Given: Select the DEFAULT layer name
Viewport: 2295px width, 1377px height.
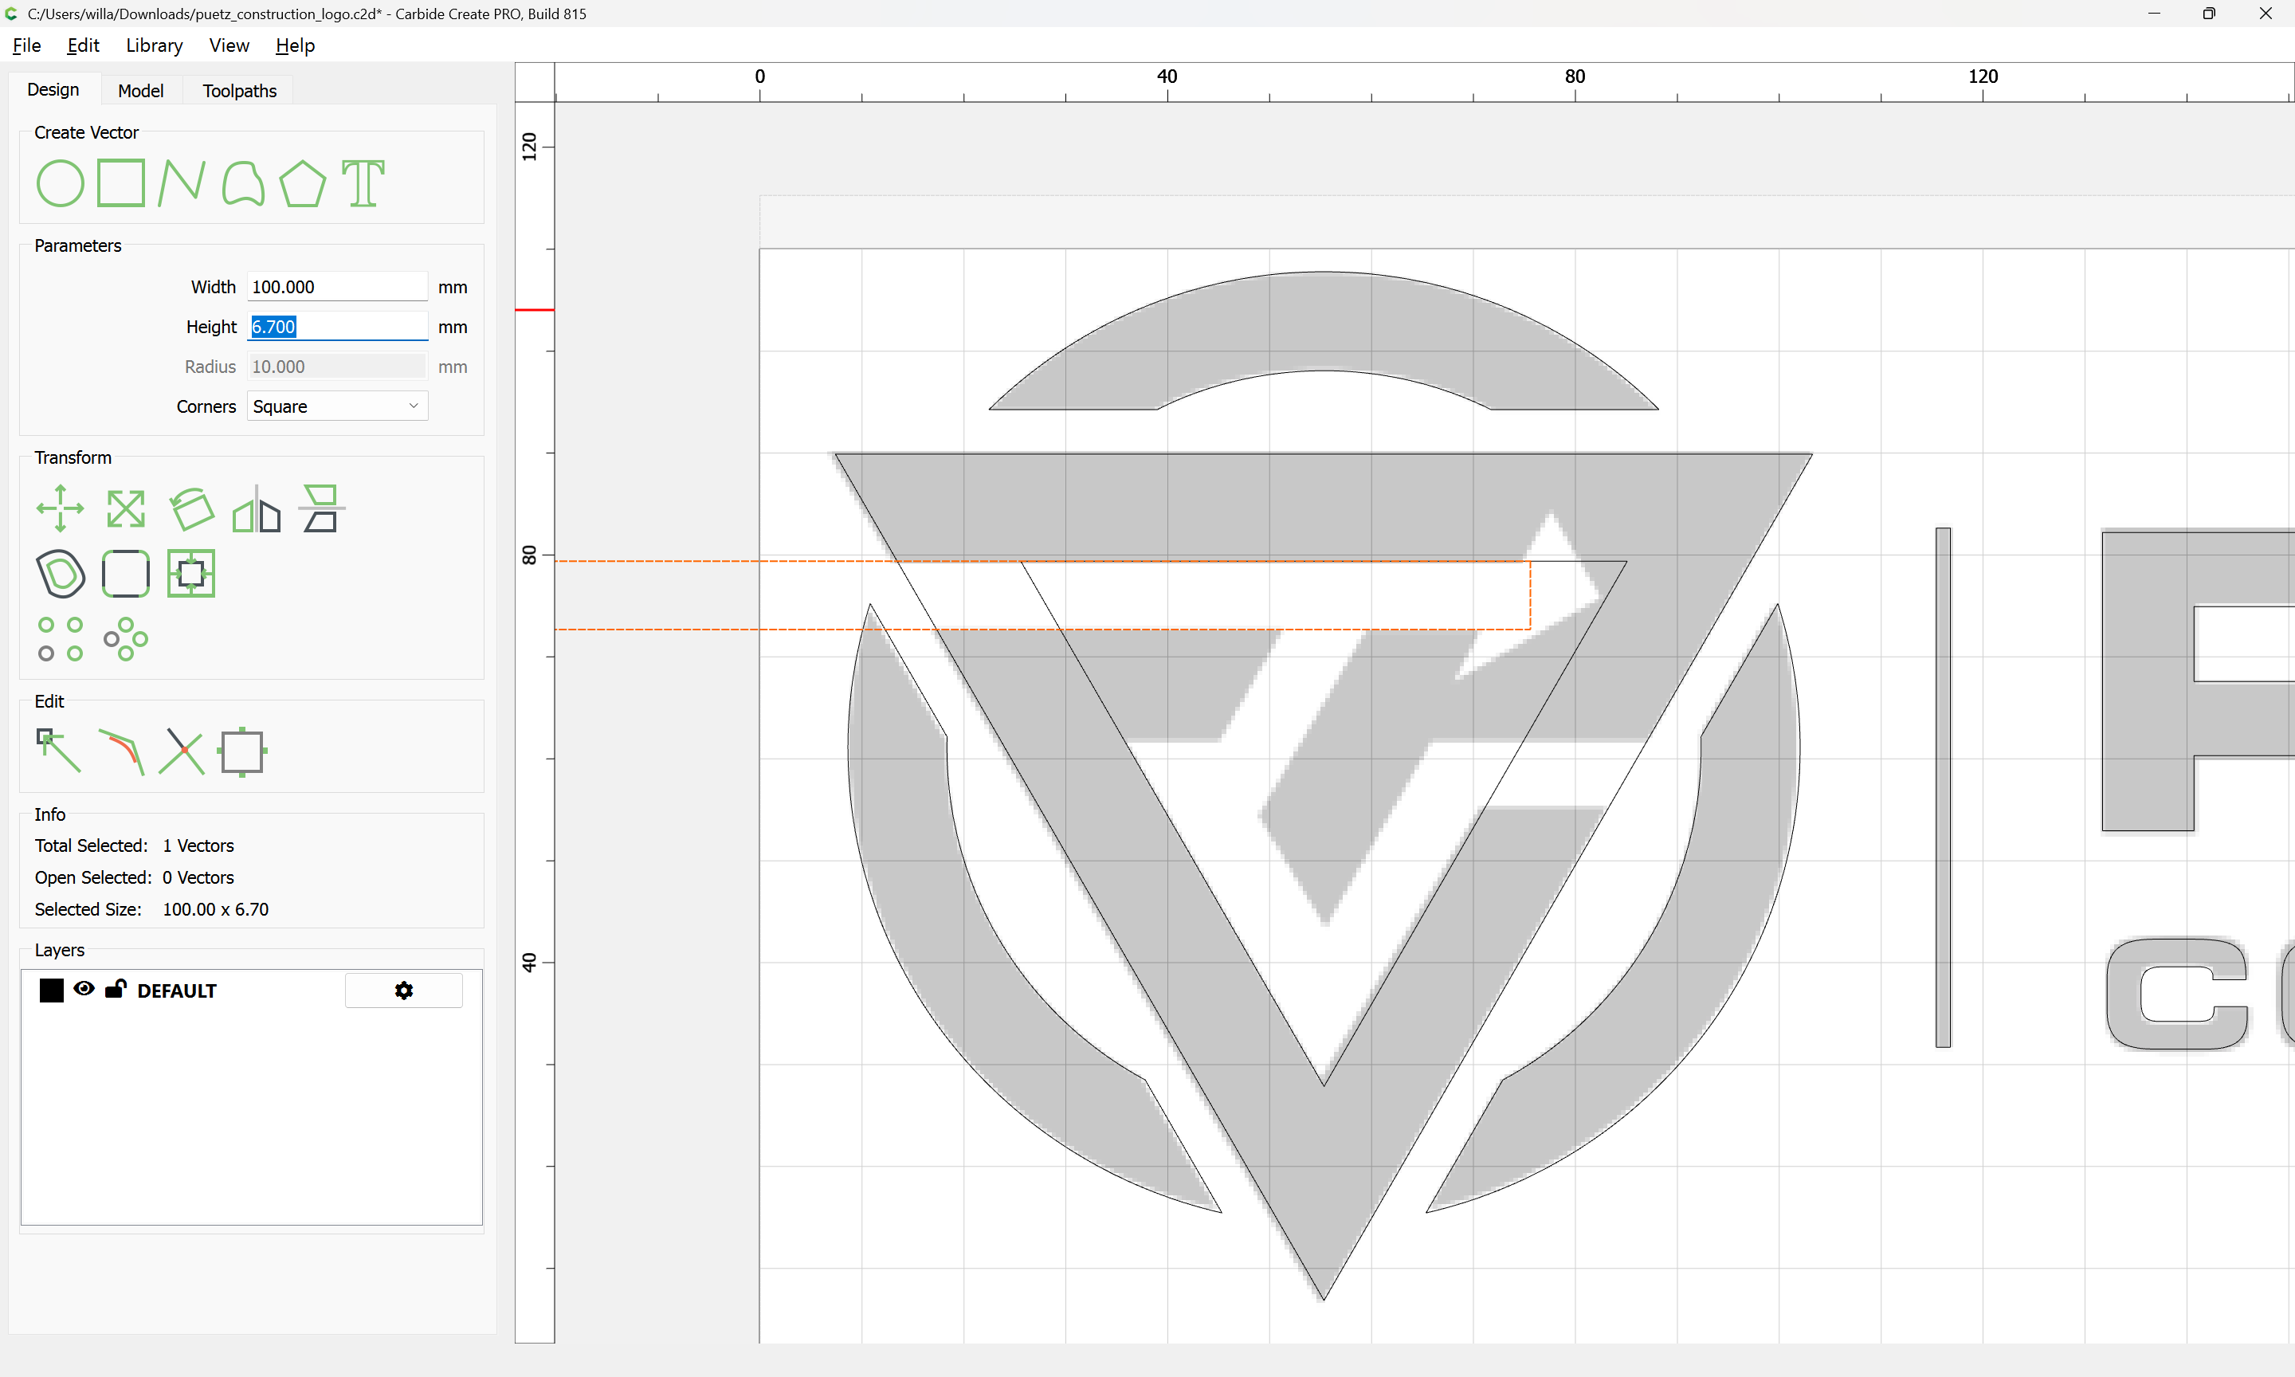Looking at the screenshot, I should click(x=176, y=991).
